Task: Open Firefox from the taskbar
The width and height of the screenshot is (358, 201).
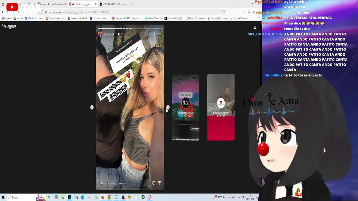Action: 103,197
